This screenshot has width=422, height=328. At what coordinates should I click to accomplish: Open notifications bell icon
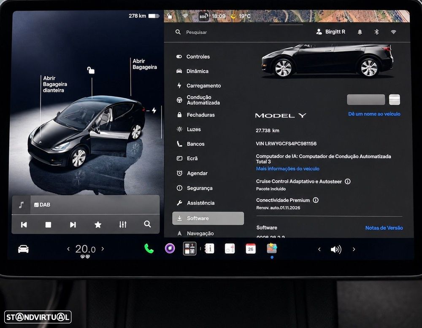point(360,32)
